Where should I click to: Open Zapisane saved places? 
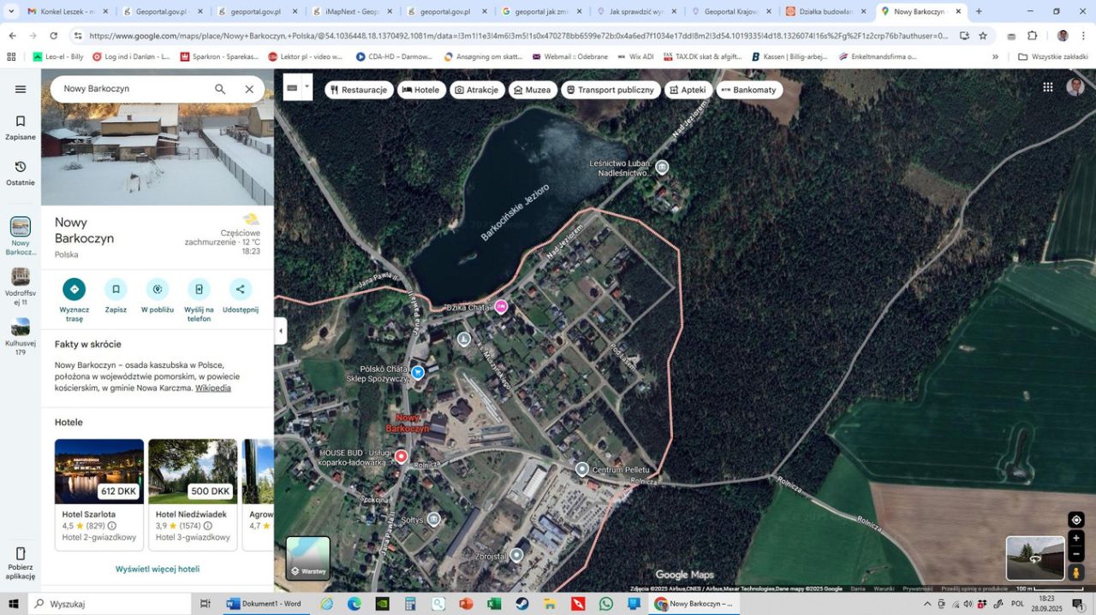coord(21,127)
